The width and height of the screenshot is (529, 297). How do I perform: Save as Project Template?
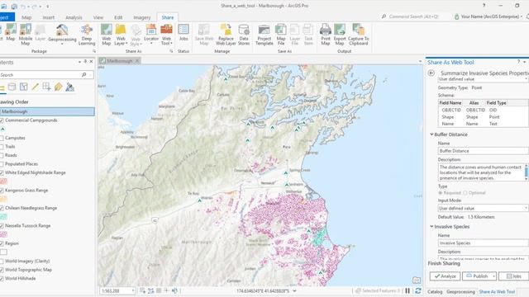tap(264, 35)
